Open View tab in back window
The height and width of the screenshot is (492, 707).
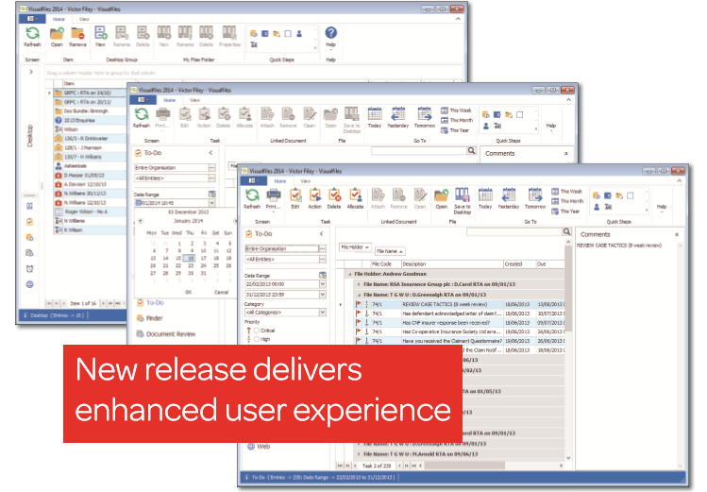tap(84, 19)
